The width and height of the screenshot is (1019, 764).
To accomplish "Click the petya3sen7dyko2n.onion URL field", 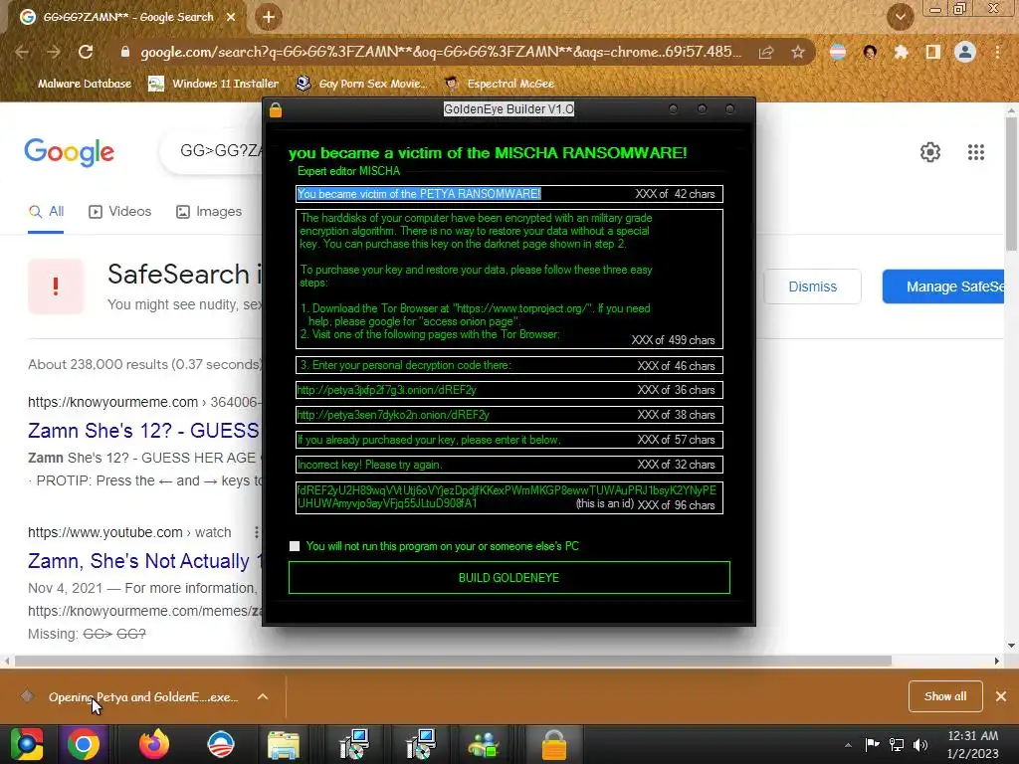I will click(x=509, y=415).
